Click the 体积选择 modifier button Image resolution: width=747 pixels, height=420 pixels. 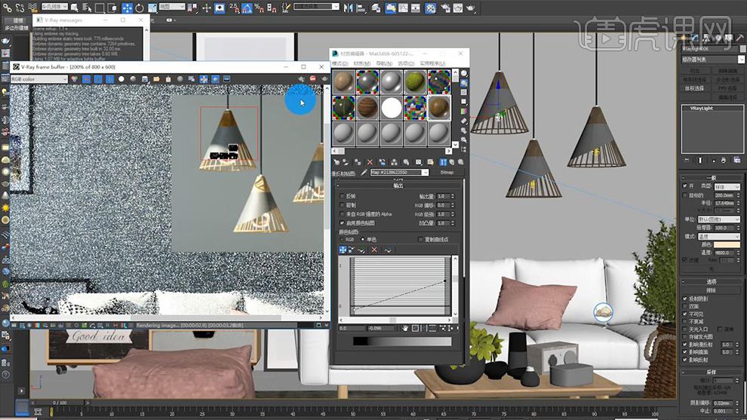pyautogui.click(x=694, y=88)
